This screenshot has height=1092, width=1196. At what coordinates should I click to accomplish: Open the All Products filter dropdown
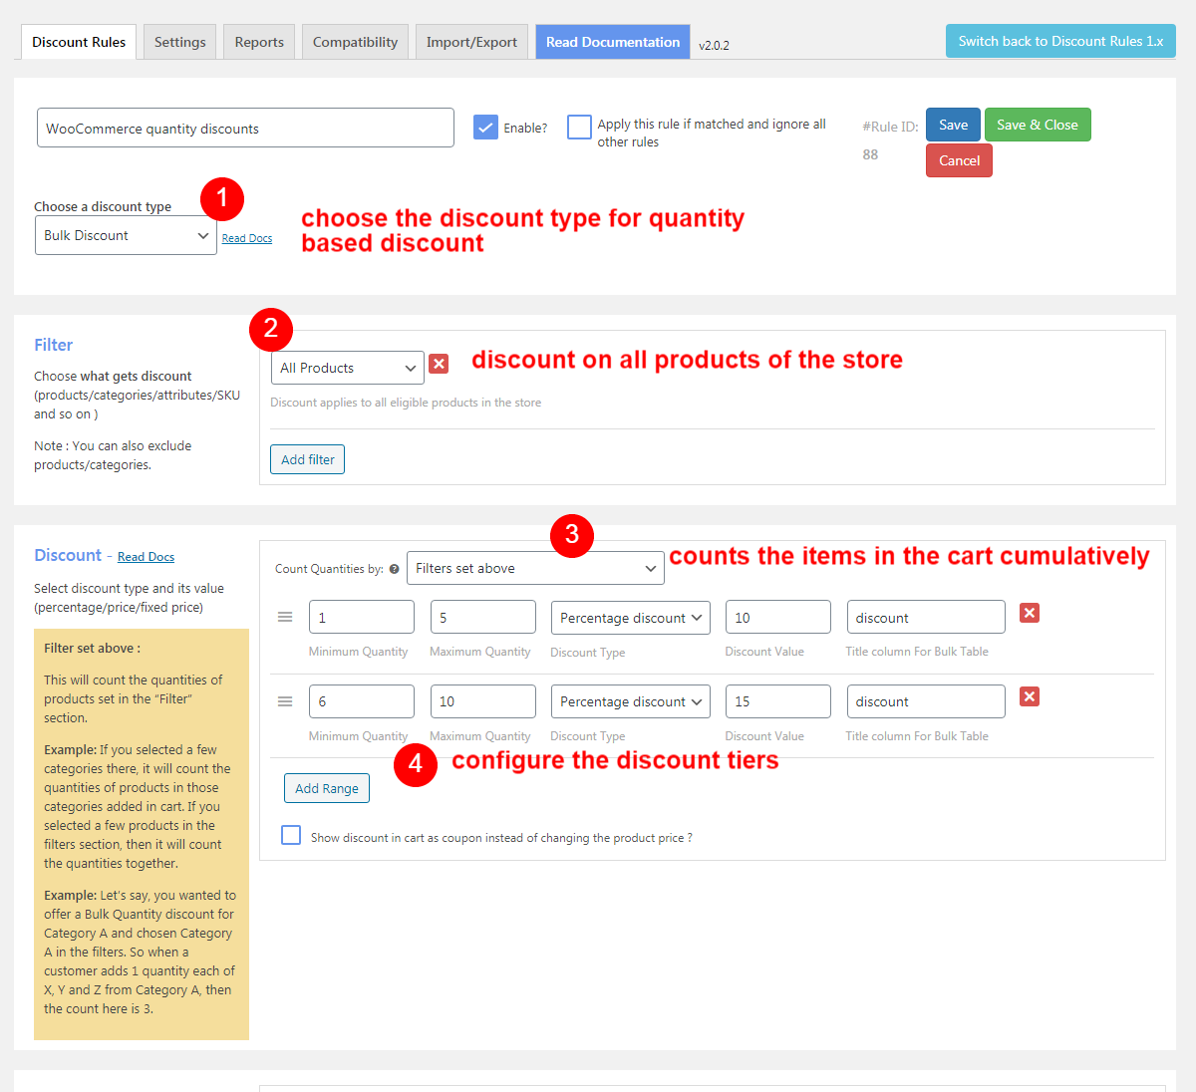point(347,368)
